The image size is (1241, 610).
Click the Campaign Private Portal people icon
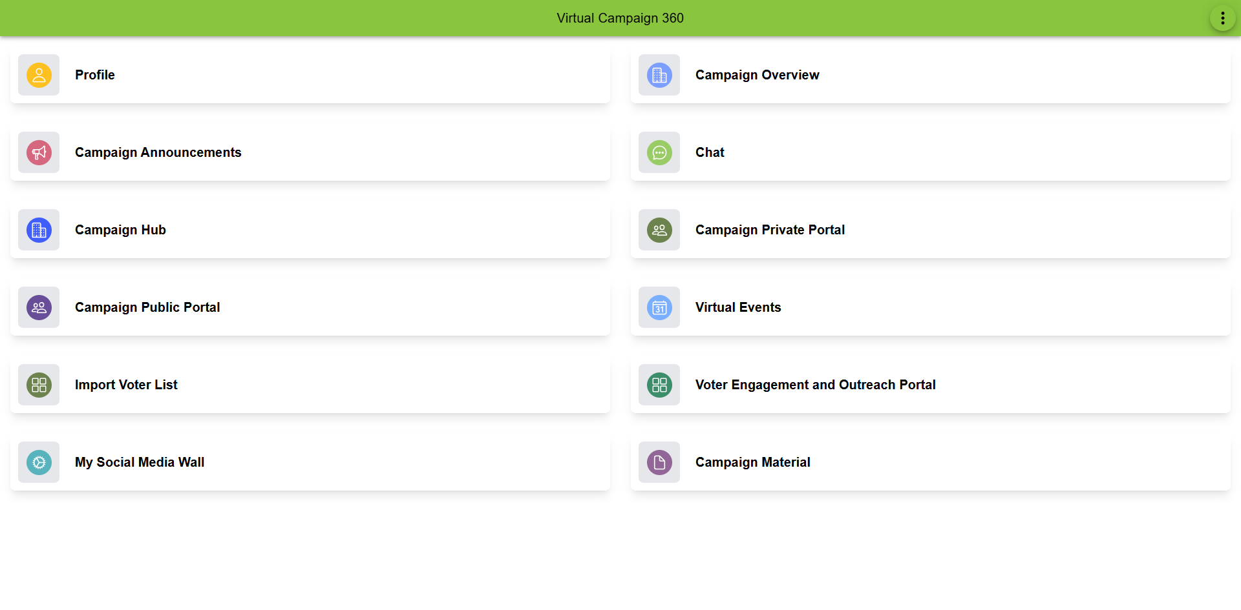(x=659, y=230)
